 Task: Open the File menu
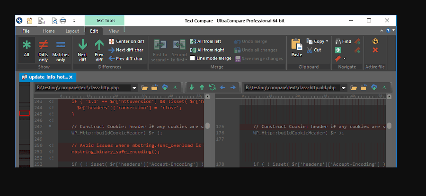[26, 31]
